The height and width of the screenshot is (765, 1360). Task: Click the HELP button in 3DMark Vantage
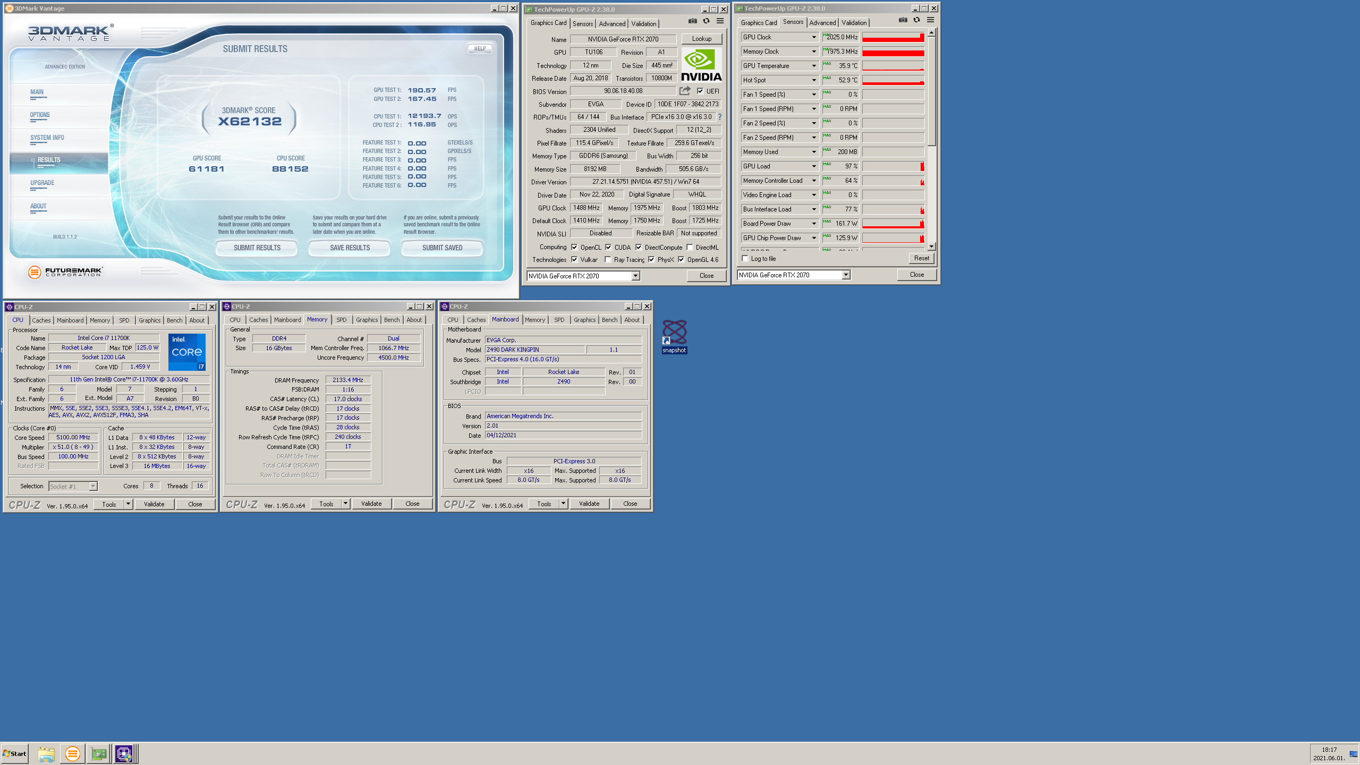click(x=480, y=48)
